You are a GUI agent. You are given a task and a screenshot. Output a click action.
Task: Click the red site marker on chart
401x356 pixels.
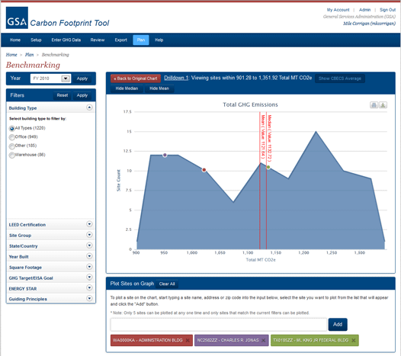pos(204,170)
